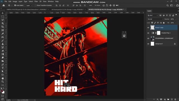Click the status bar info arrow
This screenshot has height=101, width=179.
coord(35,100)
